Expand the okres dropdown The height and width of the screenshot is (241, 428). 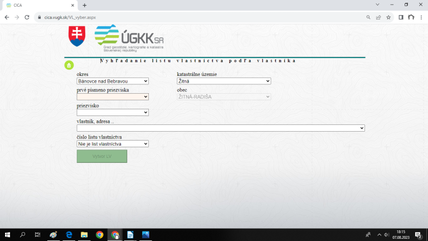pos(113,81)
